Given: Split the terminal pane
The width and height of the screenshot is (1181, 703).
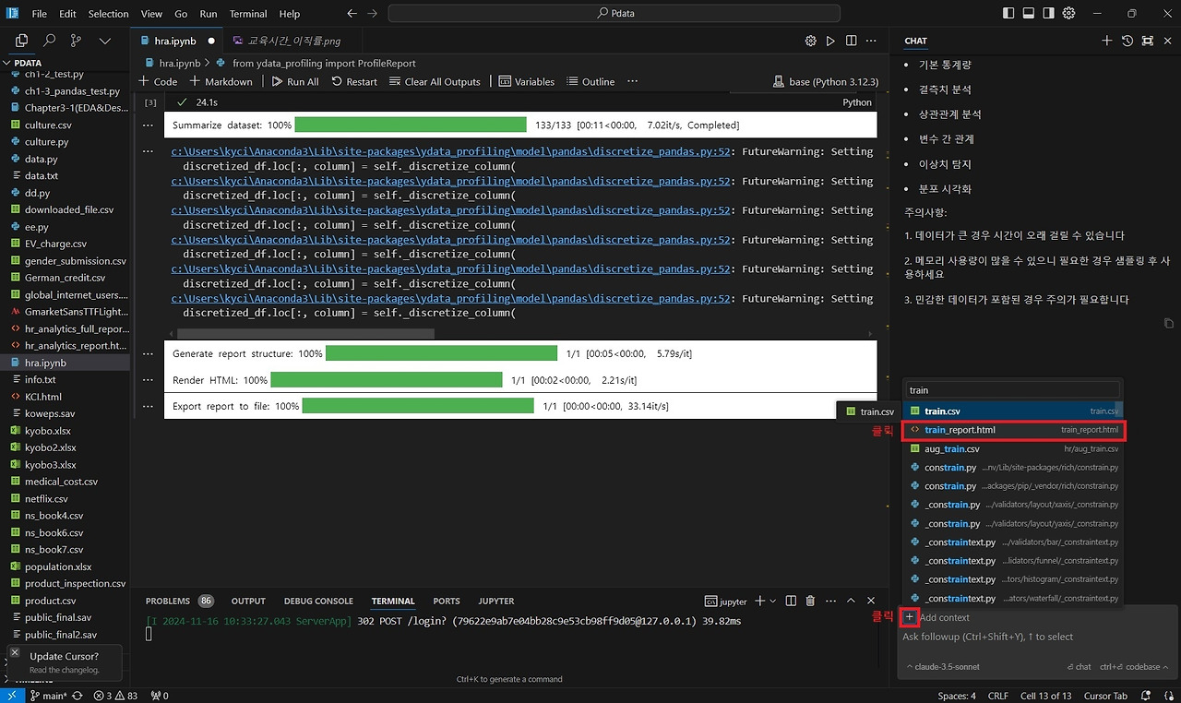Looking at the screenshot, I should pyautogui.click(x=791, y=601).
